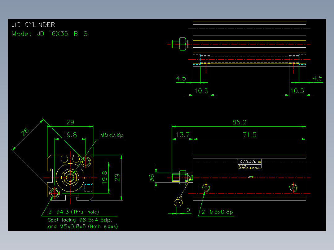Select the 85.2 overall length dimension
Viewport: 334px width, 250px height.
[x=239, y=122]
